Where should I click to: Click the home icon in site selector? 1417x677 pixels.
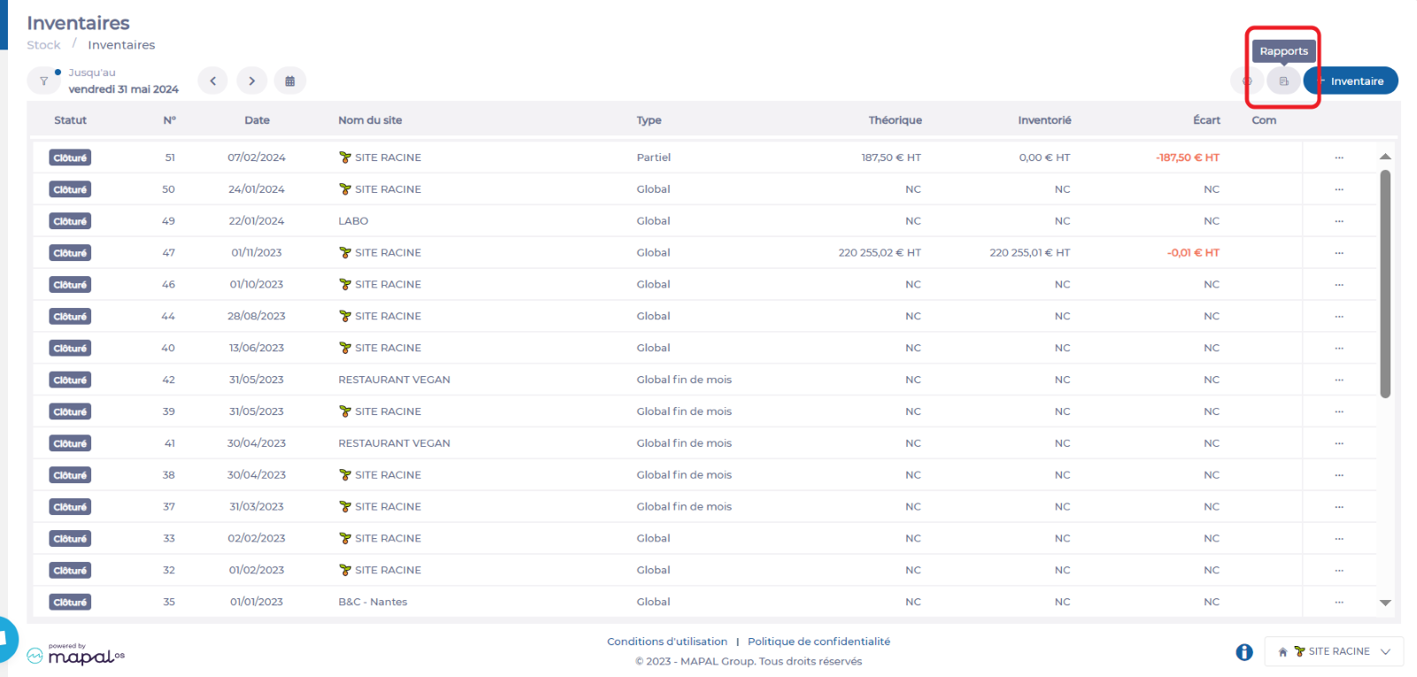[x=1282, y=651]
